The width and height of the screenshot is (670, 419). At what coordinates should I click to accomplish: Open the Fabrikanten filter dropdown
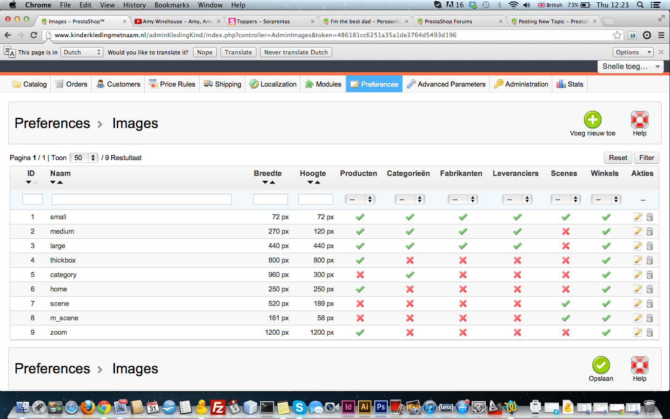pos(463,199)
